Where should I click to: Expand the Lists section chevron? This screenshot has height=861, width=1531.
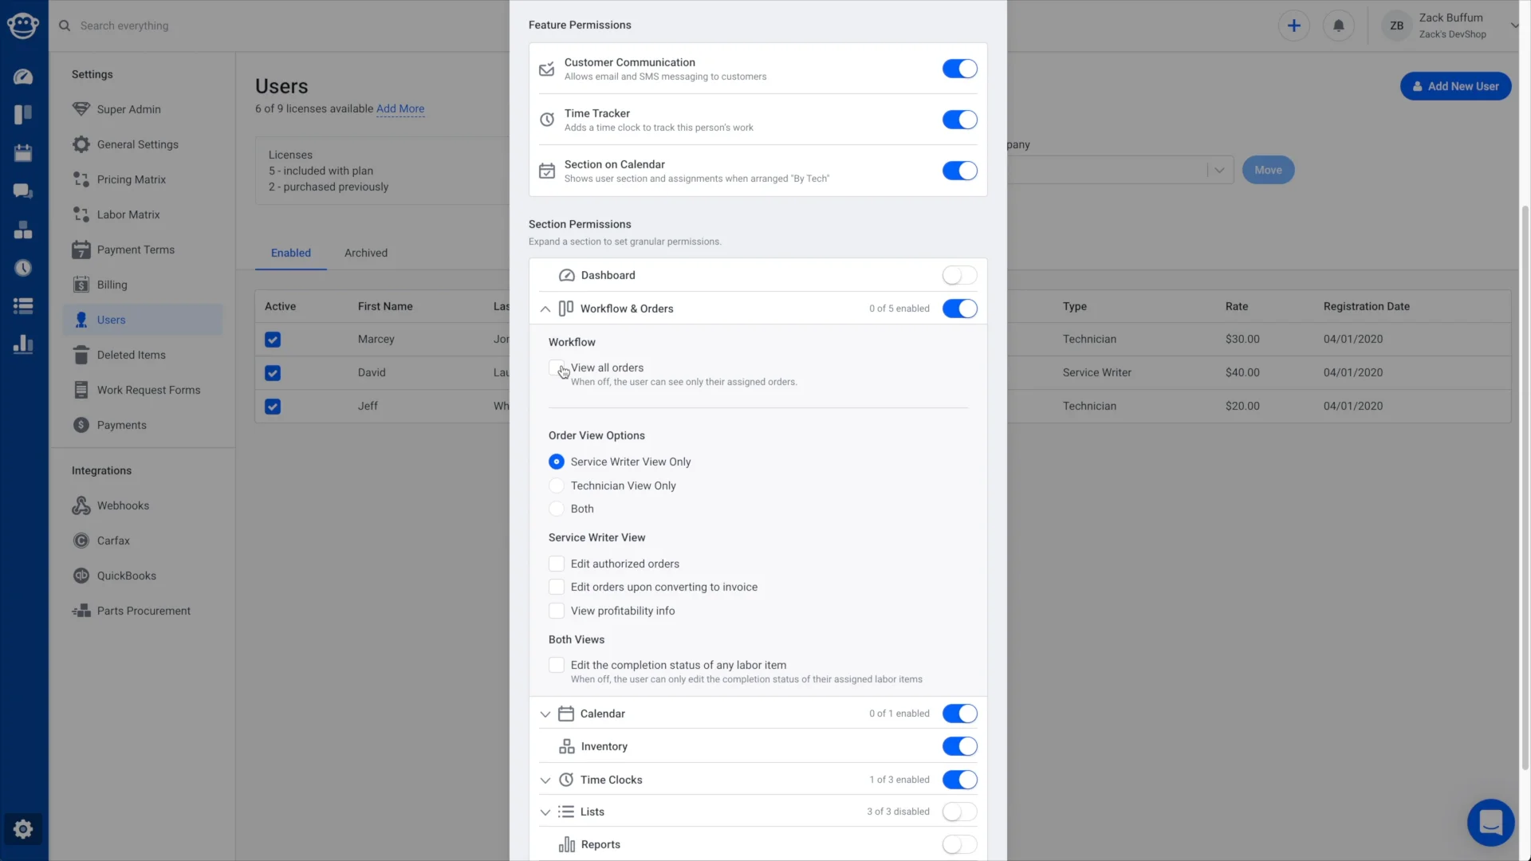point(545,812)
